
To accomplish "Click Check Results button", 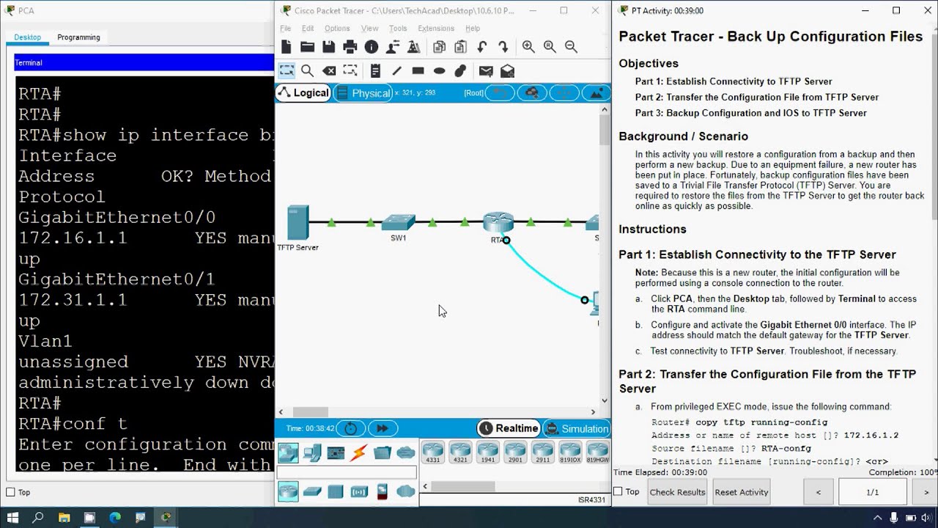I will point(677,492).
